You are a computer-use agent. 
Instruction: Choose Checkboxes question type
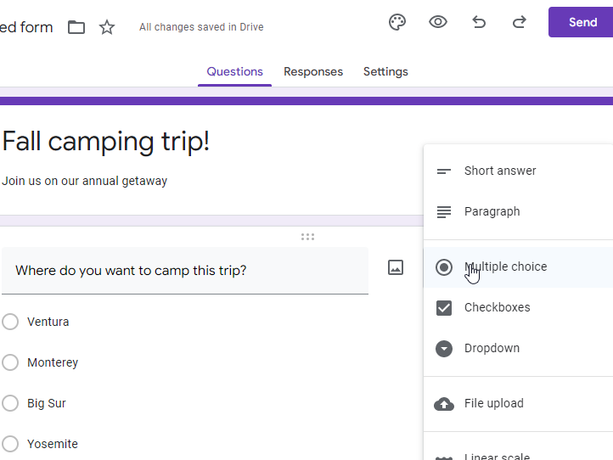click(497, 307)
